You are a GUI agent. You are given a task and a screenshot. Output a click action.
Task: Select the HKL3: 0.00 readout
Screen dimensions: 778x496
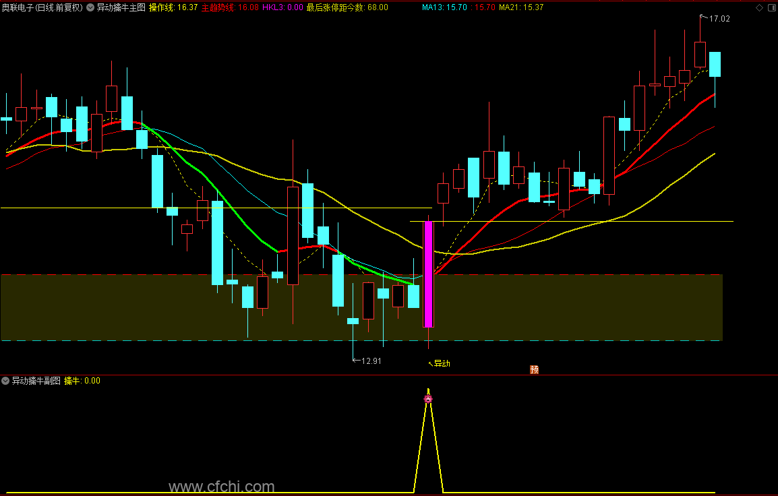[283, 7]
